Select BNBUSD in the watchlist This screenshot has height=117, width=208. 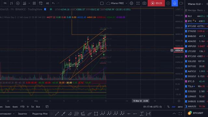click(196, 36)
